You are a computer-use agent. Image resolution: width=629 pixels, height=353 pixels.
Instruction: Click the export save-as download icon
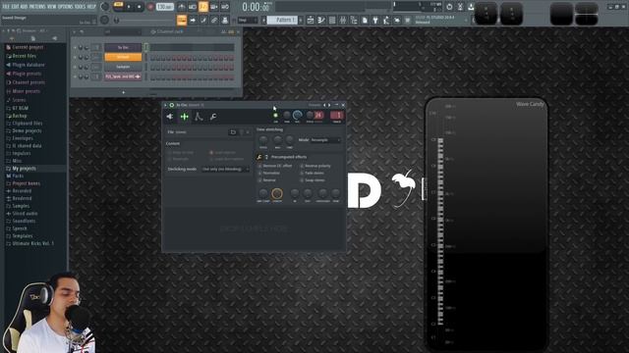[471, 7]
